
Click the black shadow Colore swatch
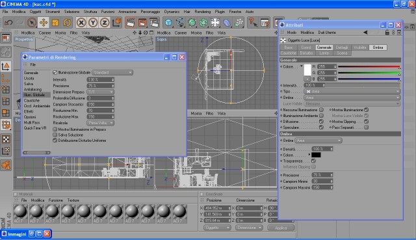pyautogui.click(x=316, y=155)
